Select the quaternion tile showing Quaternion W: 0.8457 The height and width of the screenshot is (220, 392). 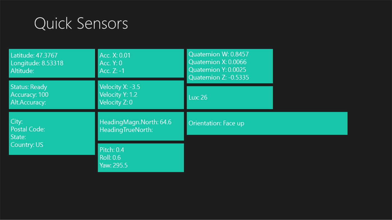(x=230, y=66)
